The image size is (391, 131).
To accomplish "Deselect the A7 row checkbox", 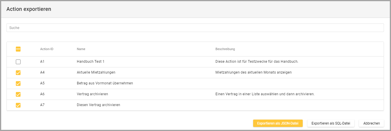I will (18, 105).
